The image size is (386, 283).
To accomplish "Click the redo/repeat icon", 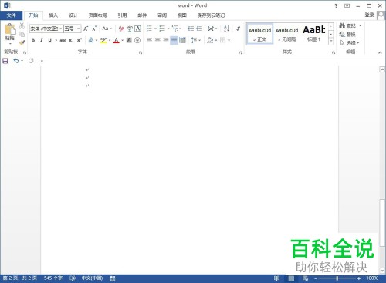I will click(x=31, y=61).
